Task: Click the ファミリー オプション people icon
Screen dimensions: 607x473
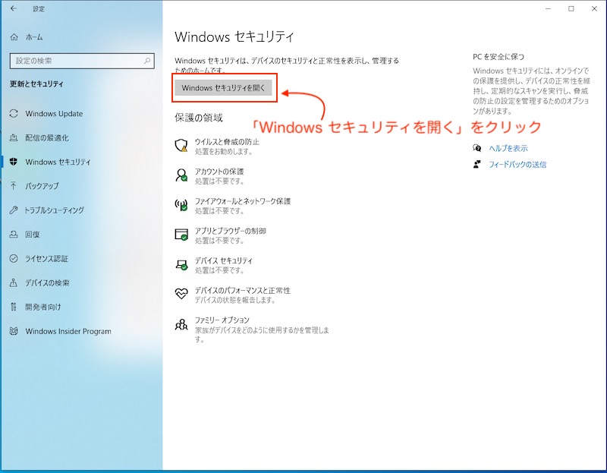Action: pos(181,324)
